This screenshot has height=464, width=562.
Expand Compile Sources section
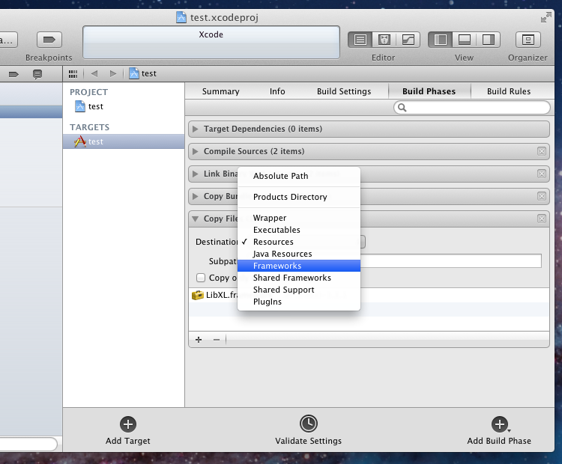point(196,151)
